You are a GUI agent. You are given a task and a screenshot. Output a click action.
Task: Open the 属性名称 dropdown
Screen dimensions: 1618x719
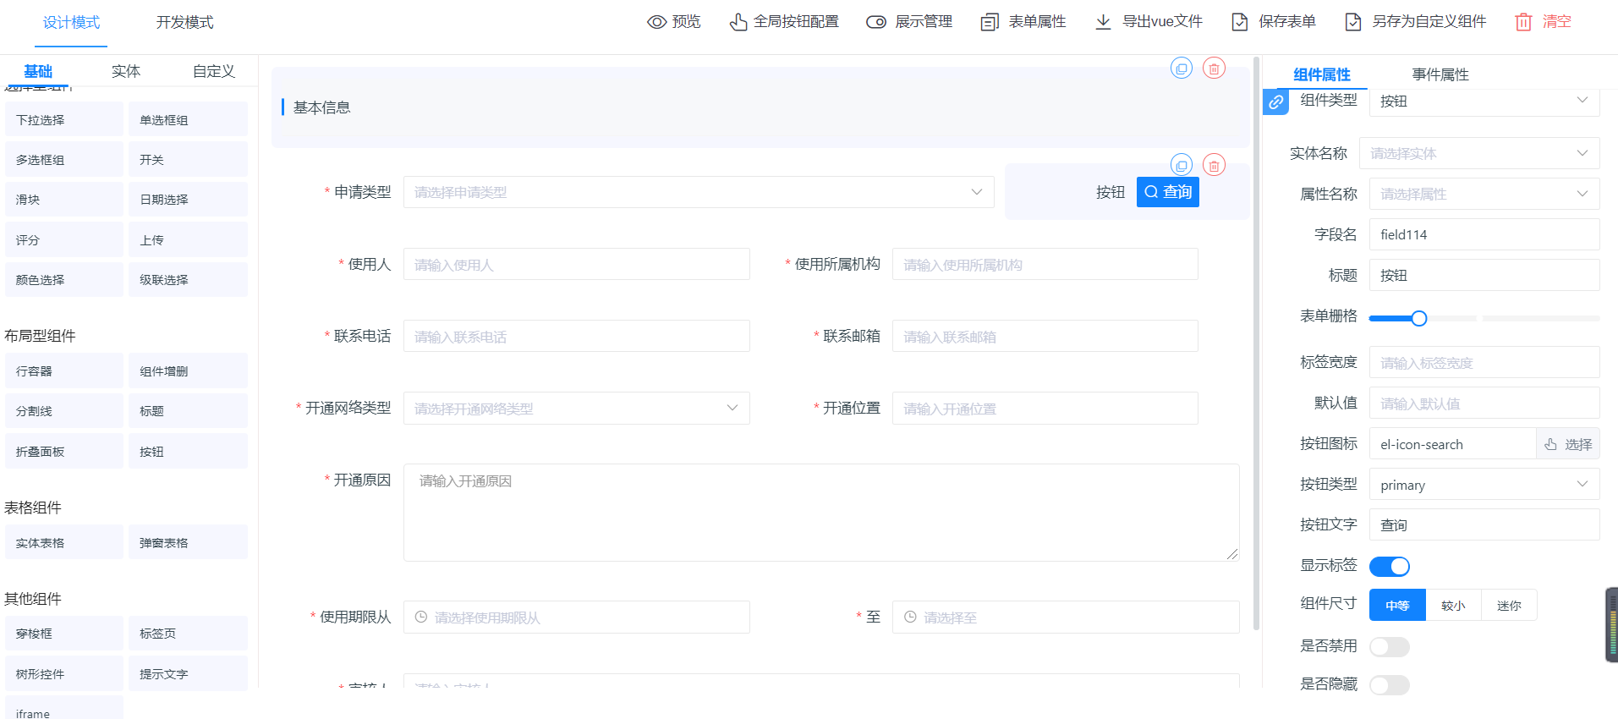(x=1484, y=194)
